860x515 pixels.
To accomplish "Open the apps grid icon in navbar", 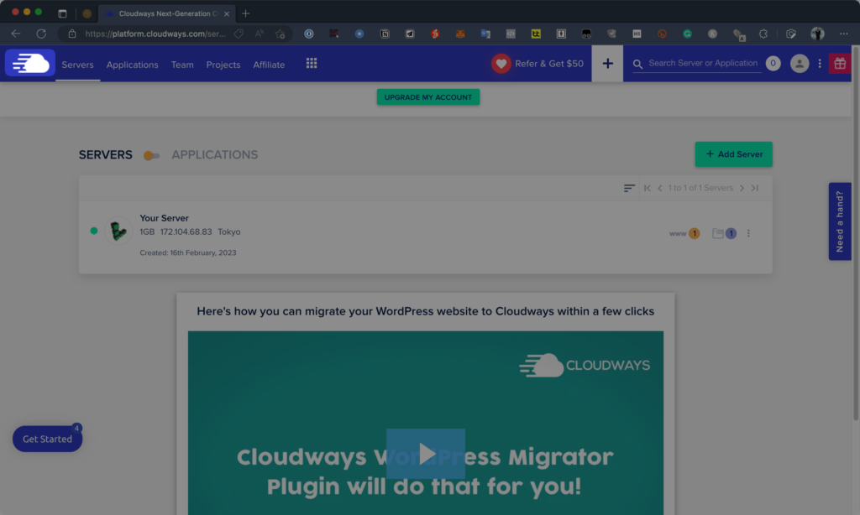I will [312, 64].
